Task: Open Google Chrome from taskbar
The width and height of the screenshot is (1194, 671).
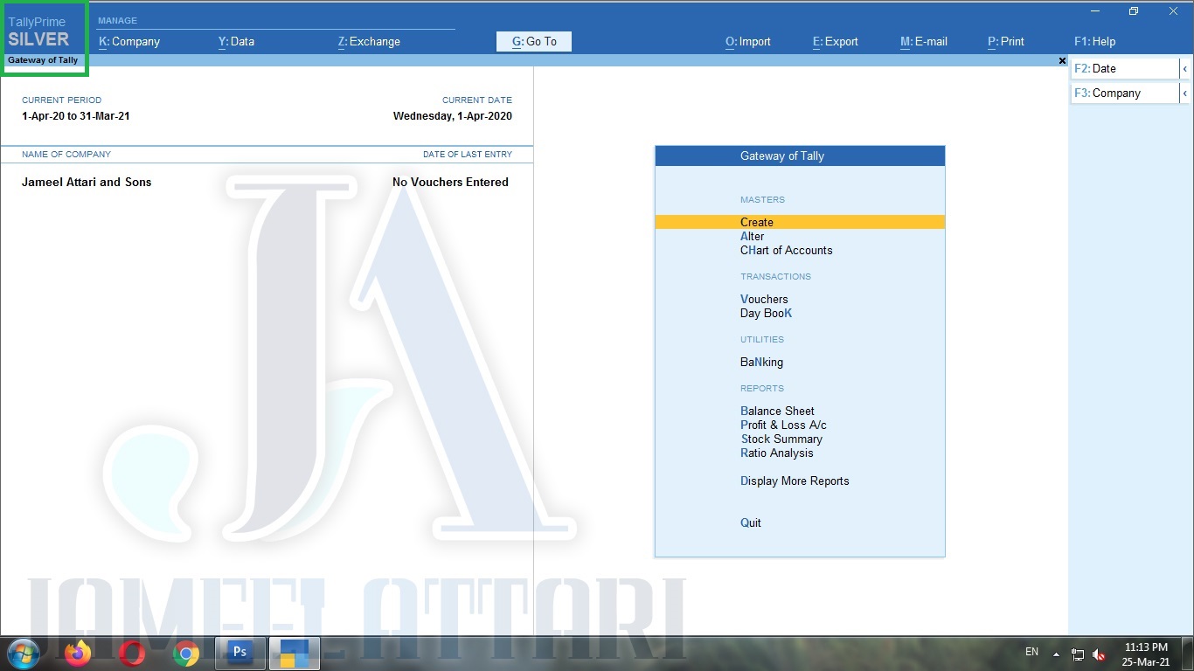Action: [x=186, y=653]
